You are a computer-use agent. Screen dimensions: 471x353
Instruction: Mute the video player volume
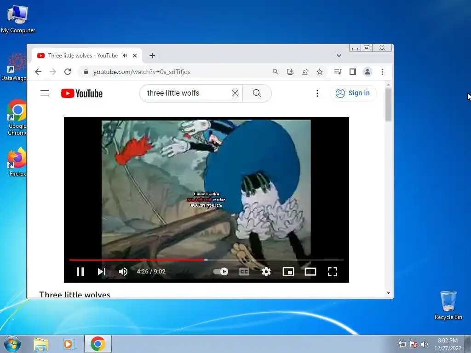123,272
